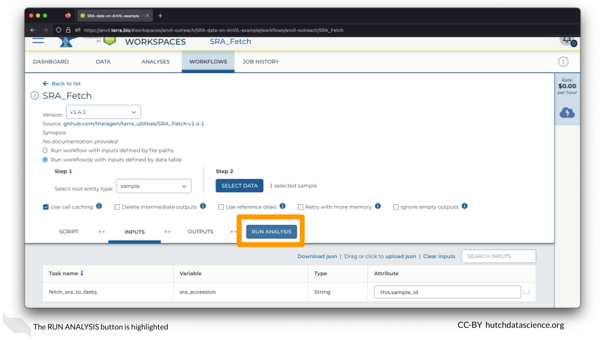The width and height of the screenshot is (605, 340).
Task: Open the notifications bell icon
Action: (568, 40)
